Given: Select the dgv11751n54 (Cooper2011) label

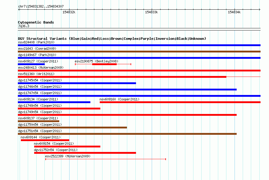Looking at the screenshot, I should (x=40, y=131).
